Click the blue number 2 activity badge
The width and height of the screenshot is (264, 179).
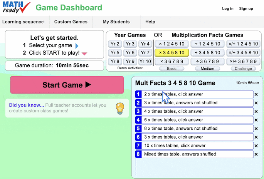(x=138, y=103)
